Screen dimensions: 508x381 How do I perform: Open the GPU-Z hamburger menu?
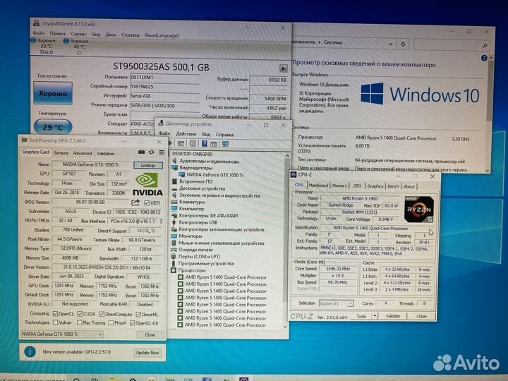pos(162,152)
